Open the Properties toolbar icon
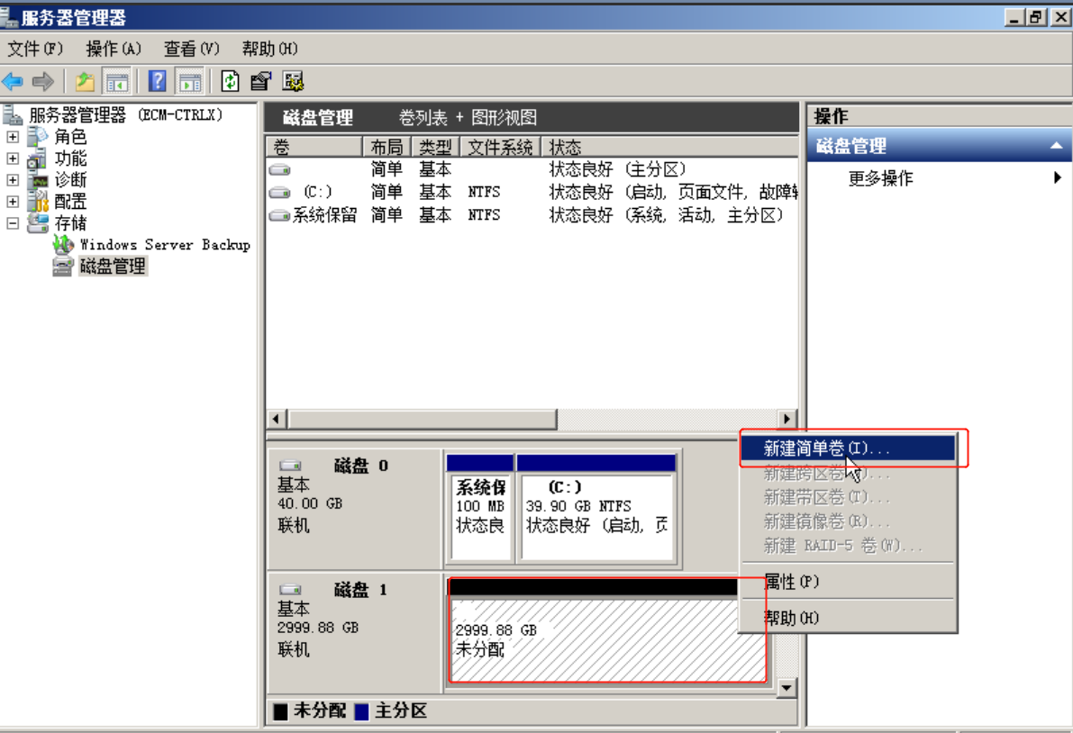The height and width of the screenshot is (733, 1073). coord(261,82)
